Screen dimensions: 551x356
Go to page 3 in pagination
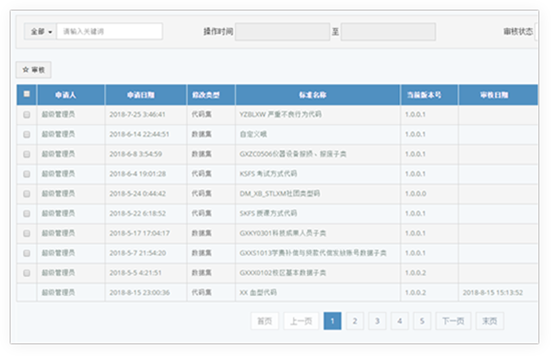tap(377, 321)
